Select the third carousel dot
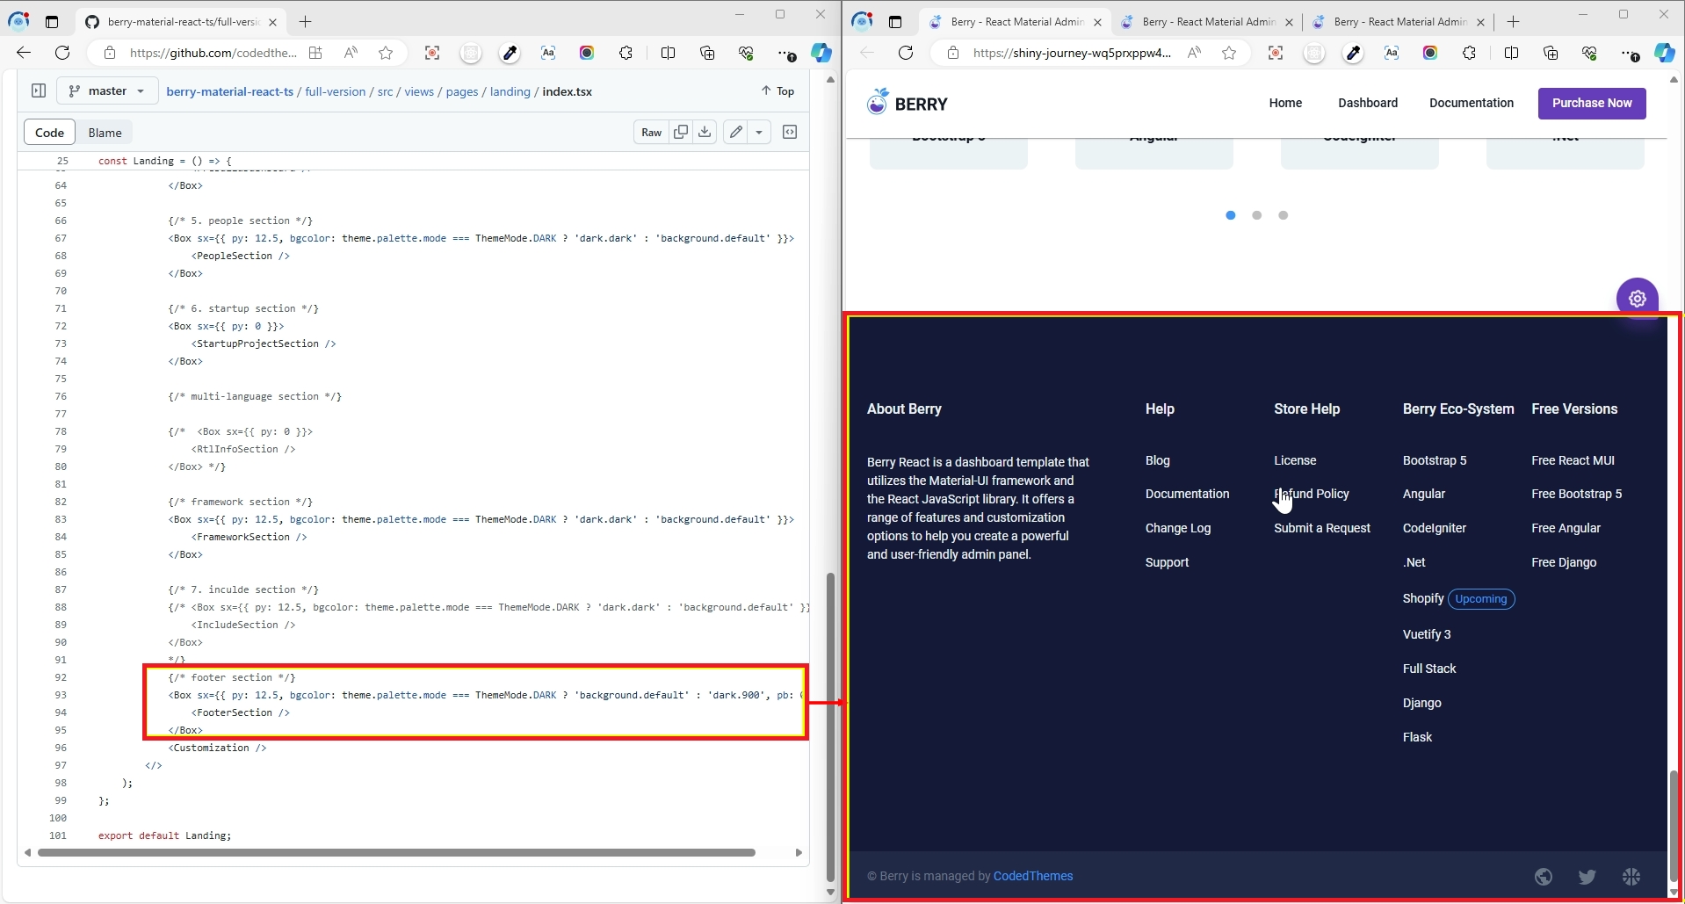This screenshot has height=904, width=1685. click(x=1284, y=215)
